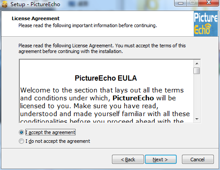220x170 pixels.
Task: Click the disabled maximize window button
Action: point(192,3)
